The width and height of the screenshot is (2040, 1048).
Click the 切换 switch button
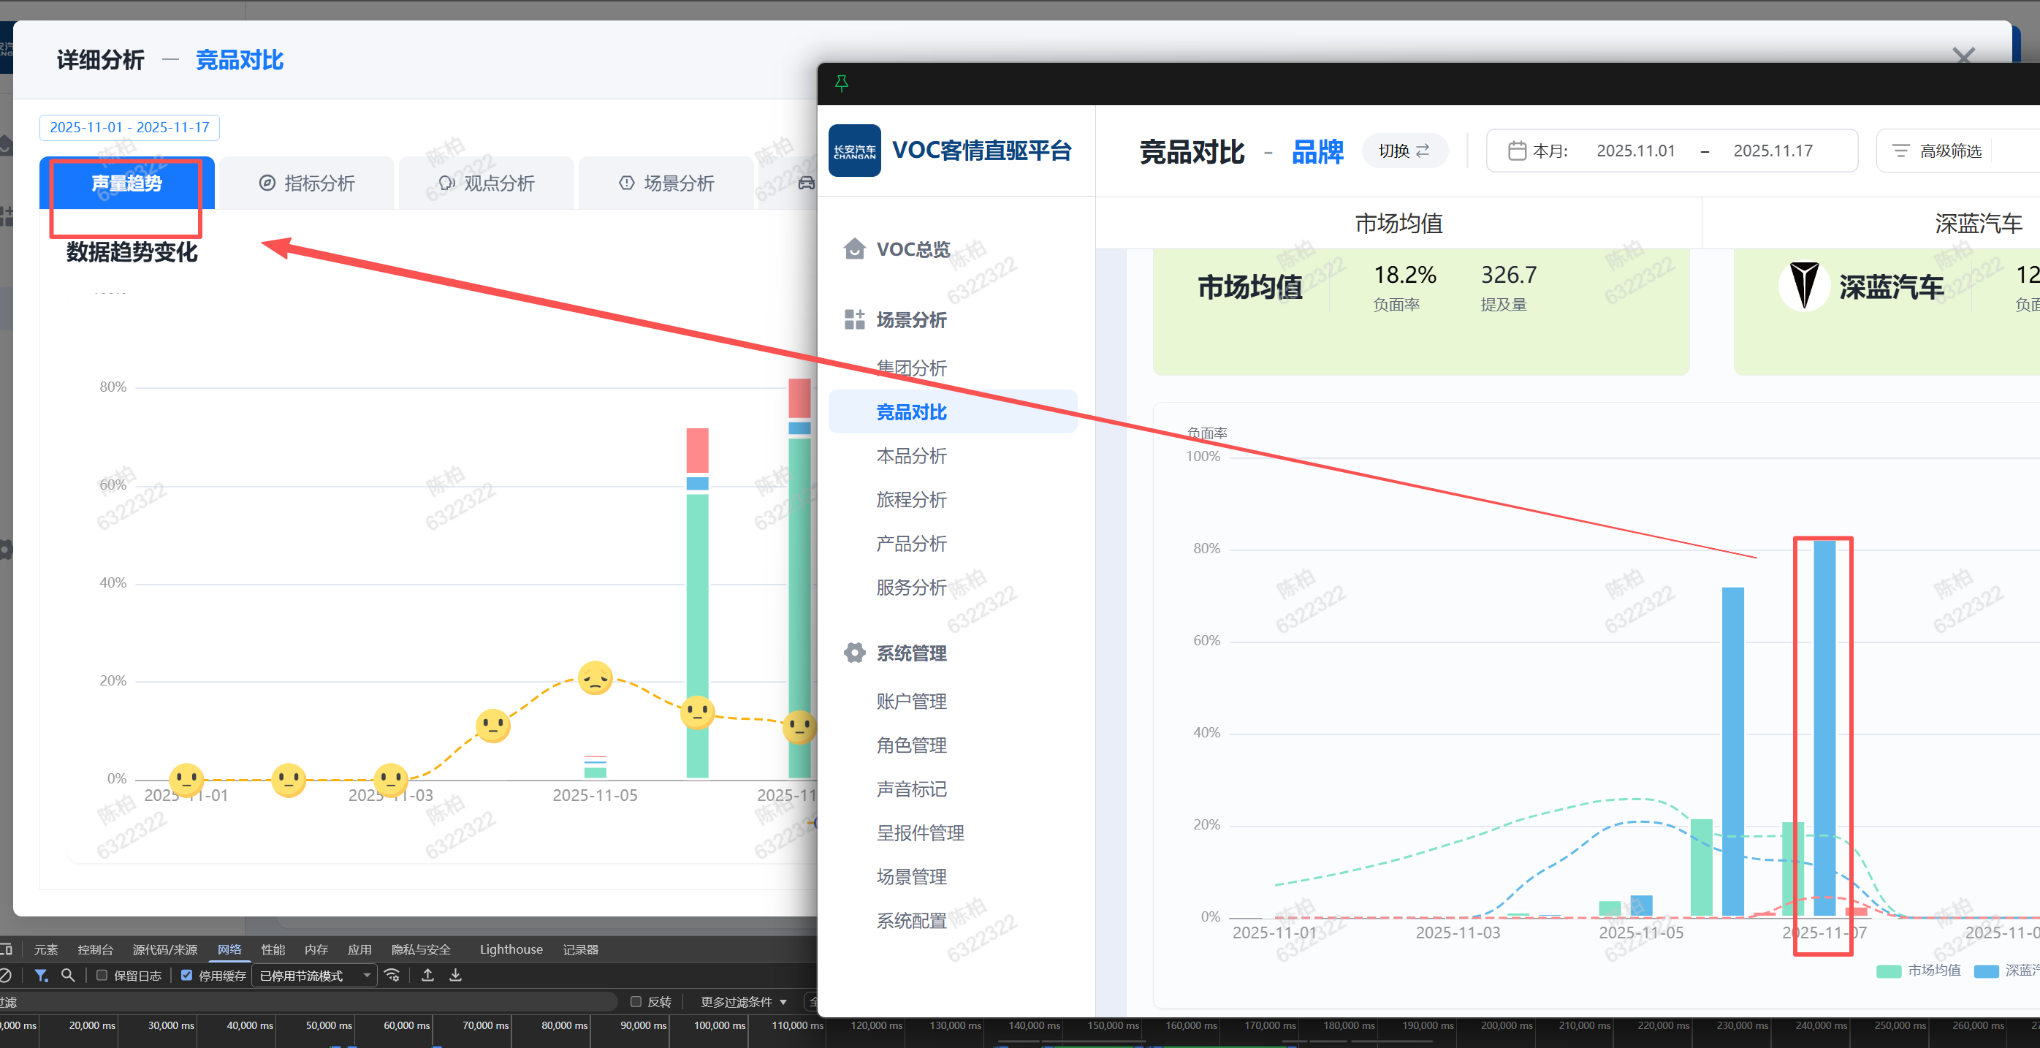pyautogui.click(x=1404, y=151)
